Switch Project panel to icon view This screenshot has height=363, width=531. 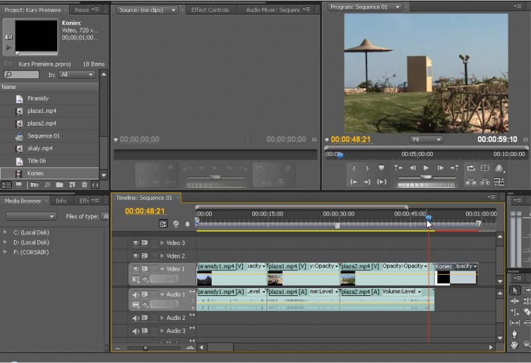pos(19,184)
